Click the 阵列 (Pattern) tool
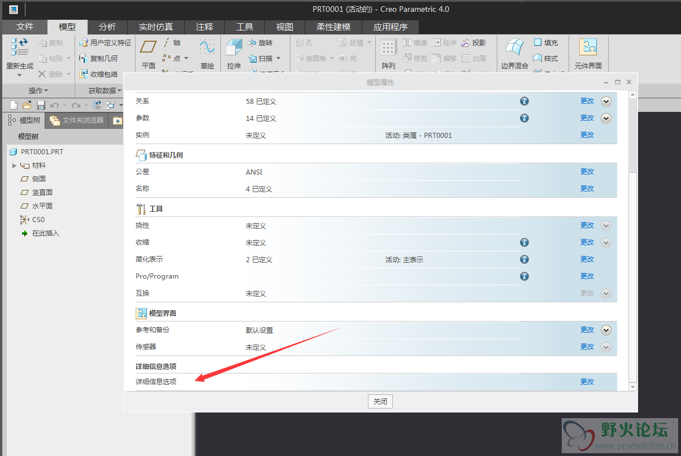 (x=388, y=55)
